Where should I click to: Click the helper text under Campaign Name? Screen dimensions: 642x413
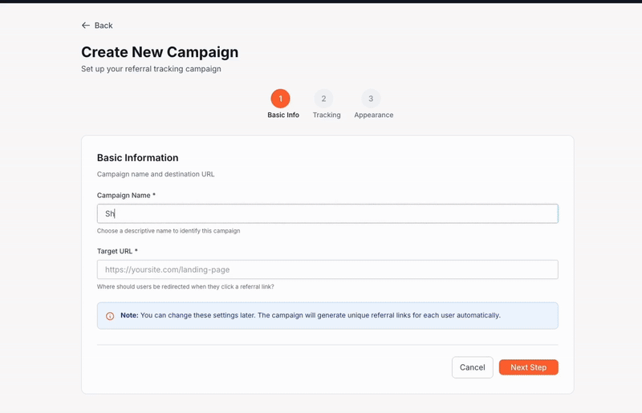[x=169, y=231]
